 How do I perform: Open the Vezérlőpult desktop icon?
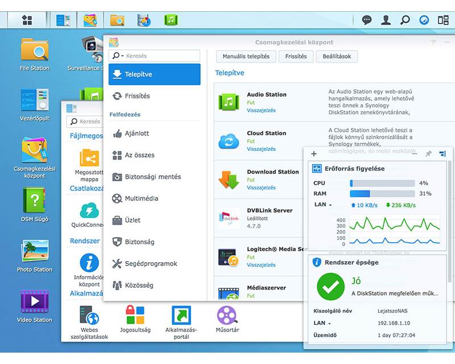(x=35, y=100)
